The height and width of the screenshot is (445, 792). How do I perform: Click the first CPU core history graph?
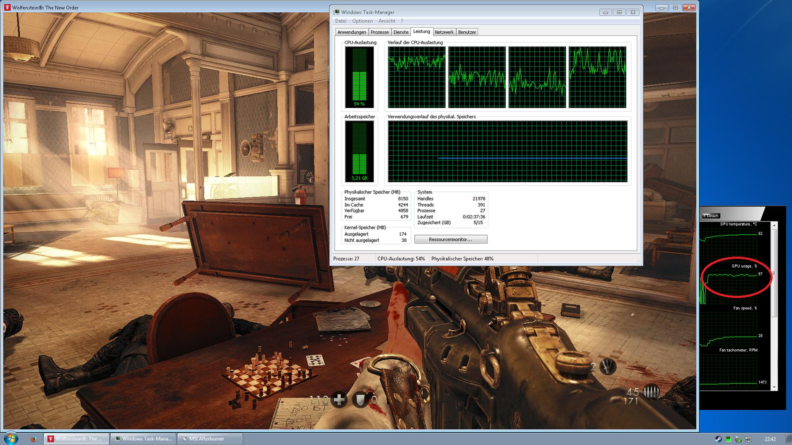click(417, 77)
